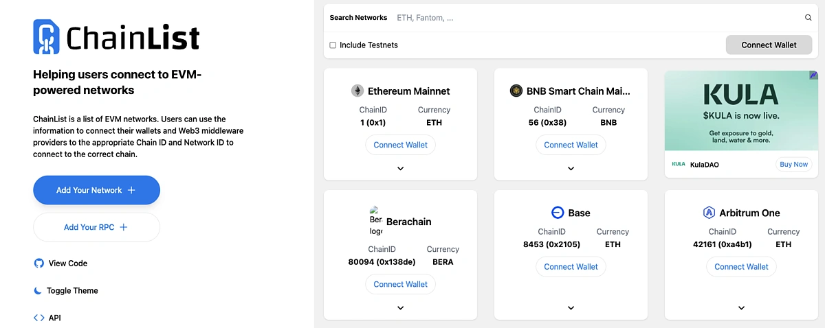This screenshot has width=825, height=328.
Task: Click the gray Connect Wallet button near search
Action: [x=769, y=45]
